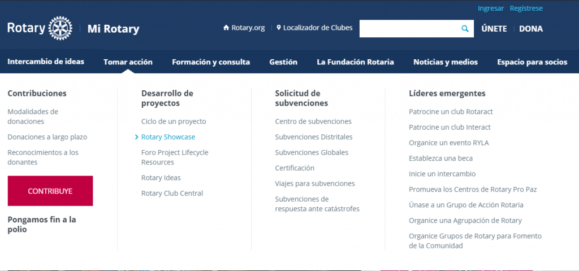This screenshot has width=579, height=271.
Task: Click the home icon beside Rotary.org
Action: coord(226,28)
